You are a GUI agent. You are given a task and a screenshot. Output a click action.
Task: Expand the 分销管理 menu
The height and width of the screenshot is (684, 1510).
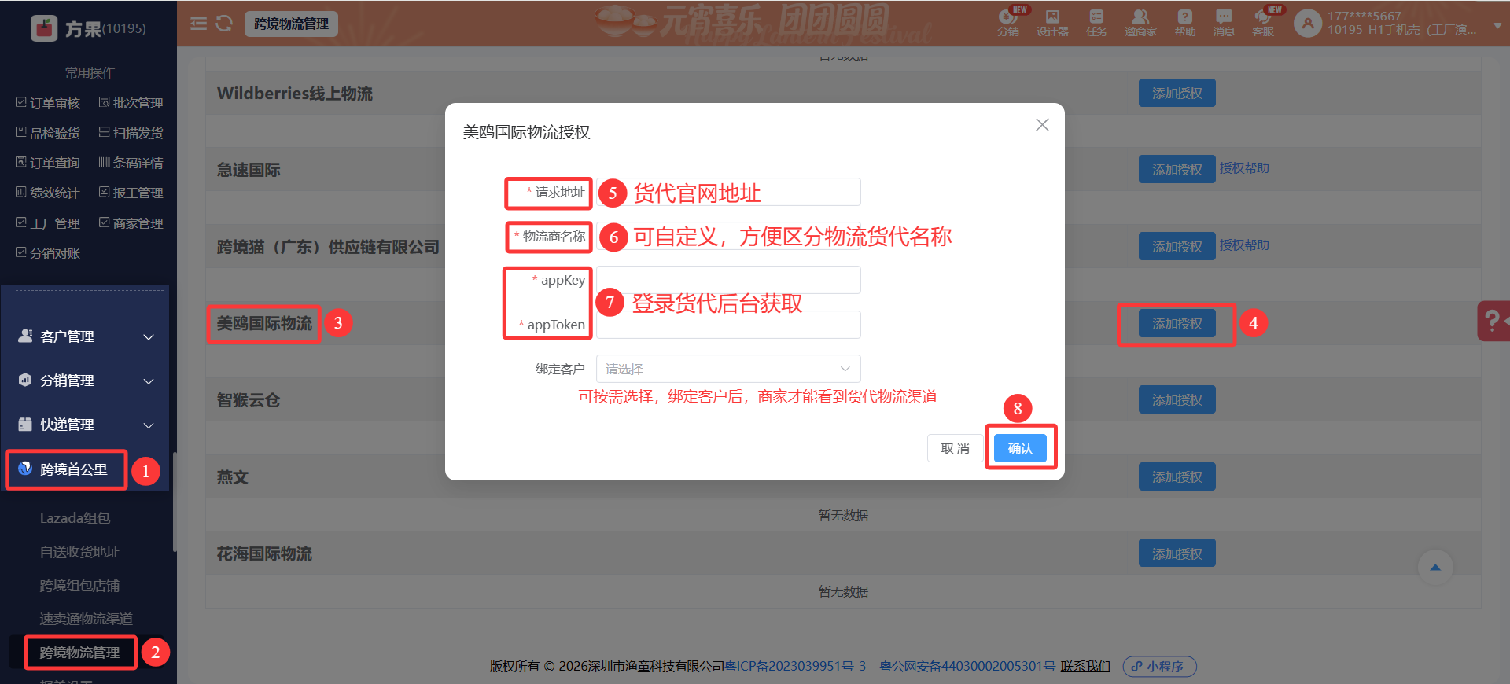click(x=85, y=381)
